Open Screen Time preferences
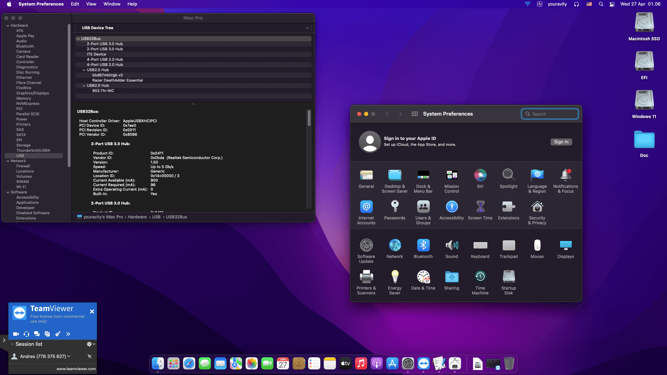 point(480,211)
